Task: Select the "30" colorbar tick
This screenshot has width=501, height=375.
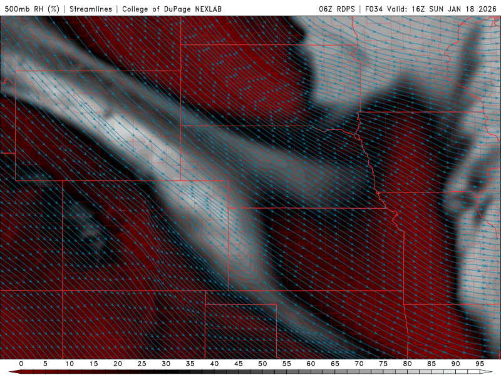Action: pyautogui.click(x=166, y=364)
